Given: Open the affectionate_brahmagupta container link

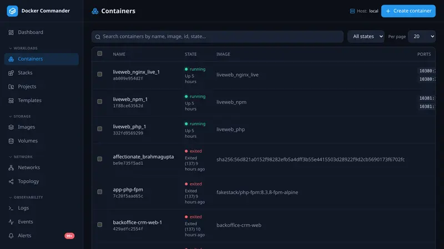Looking at the screenshot, I should pyautogui.click(x=143, y=157).
